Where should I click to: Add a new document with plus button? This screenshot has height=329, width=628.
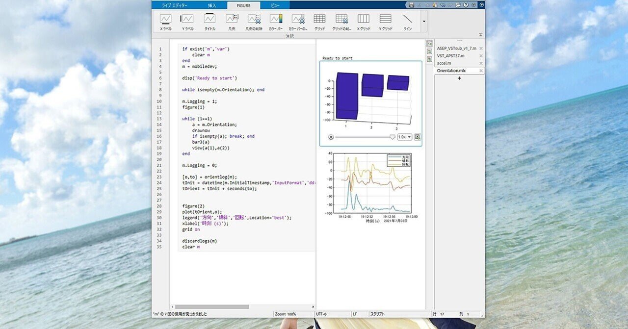pyautogui.click(x=459, y=78)
